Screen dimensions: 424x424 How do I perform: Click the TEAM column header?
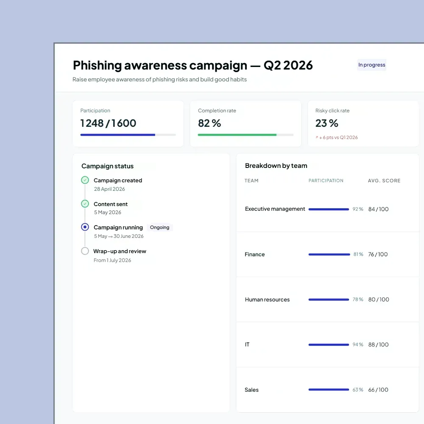point(251,181)
